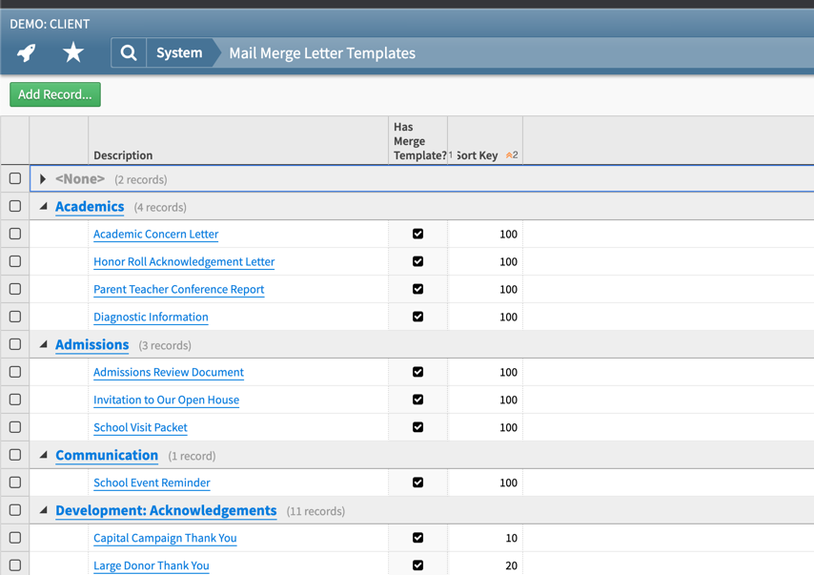Toggle merge template box for Honor Roll Acknowledgement Letter
Screen dimensions: 814x575
coord(417,261)
